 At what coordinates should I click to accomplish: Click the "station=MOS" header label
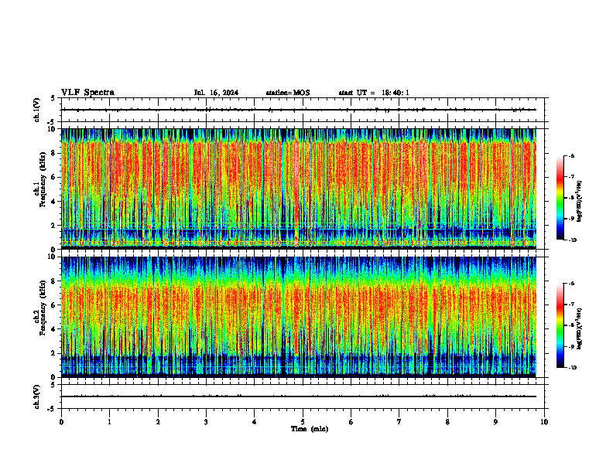click(288, 93)
